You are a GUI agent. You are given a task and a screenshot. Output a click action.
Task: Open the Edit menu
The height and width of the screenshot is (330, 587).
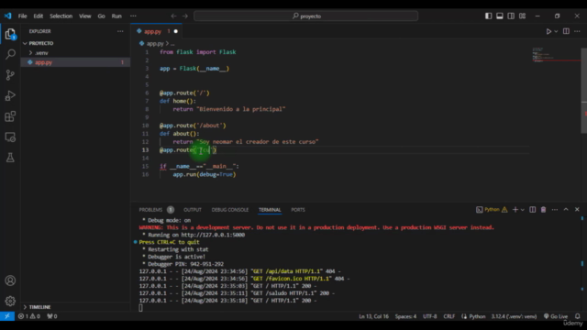click(39, 16)
